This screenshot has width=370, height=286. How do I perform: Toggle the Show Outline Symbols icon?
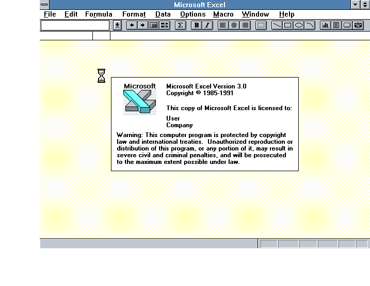[154, 25]
